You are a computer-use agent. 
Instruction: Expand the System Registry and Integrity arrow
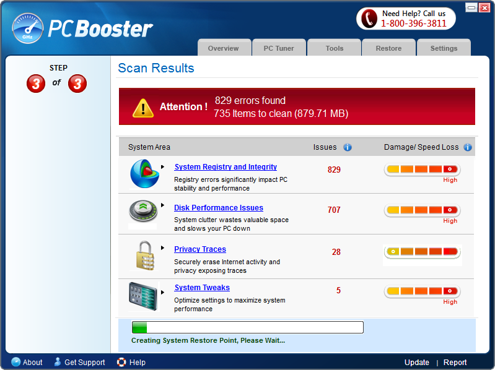[x=162, y=166]
